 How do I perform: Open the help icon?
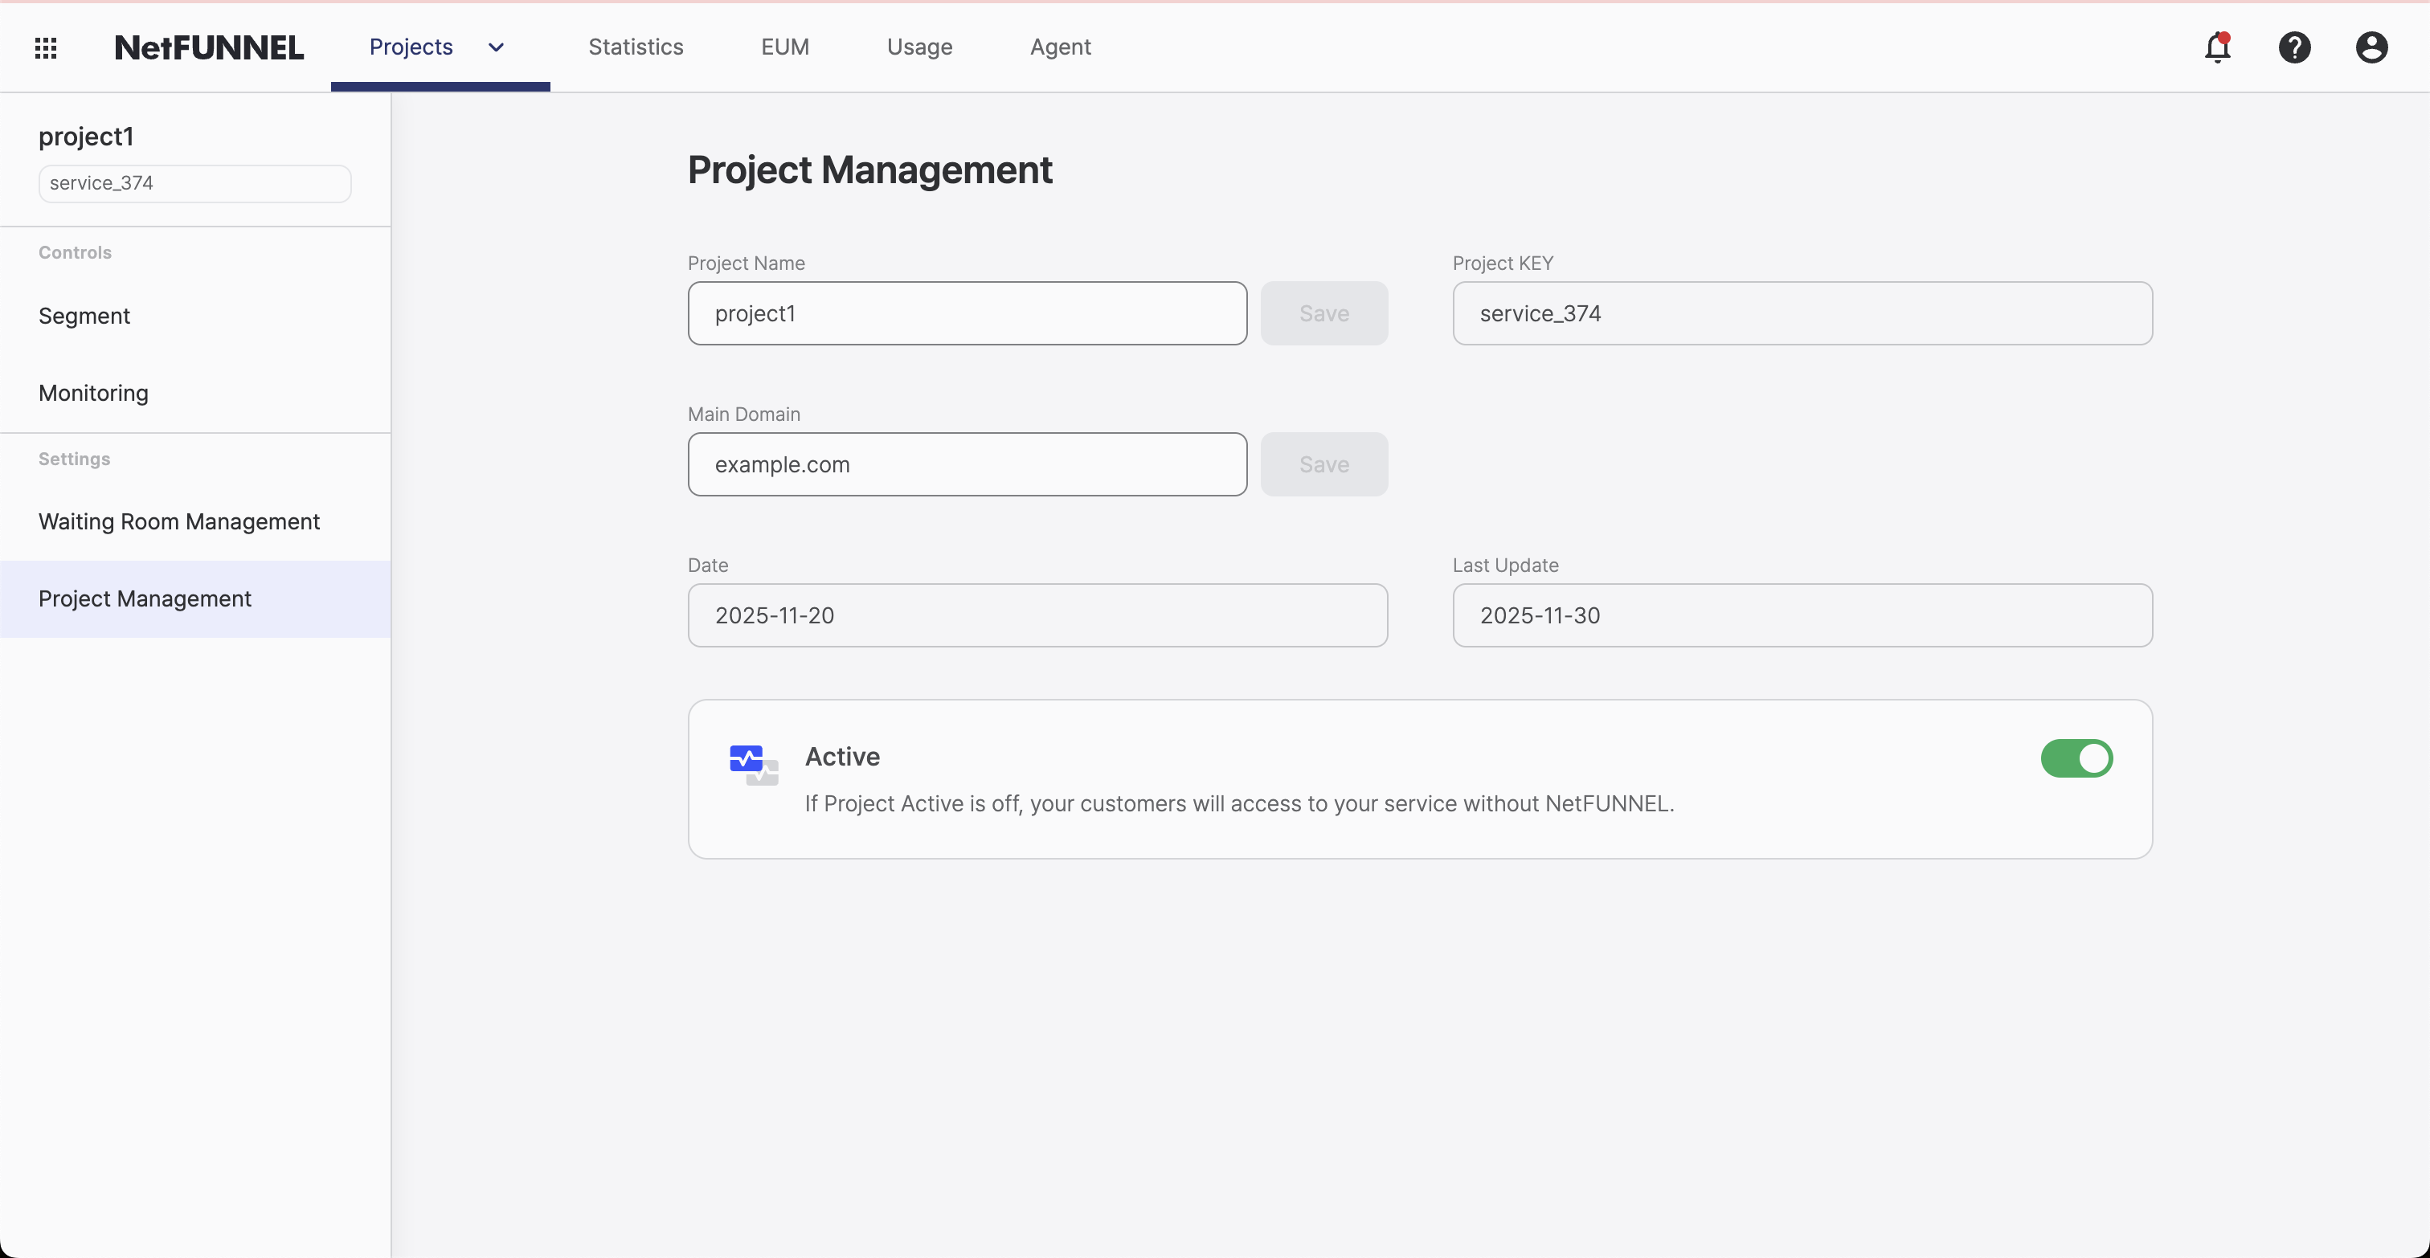(x=2295, y=47)
